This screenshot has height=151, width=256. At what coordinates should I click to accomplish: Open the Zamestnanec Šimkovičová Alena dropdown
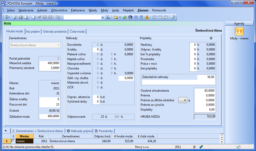[x=58, y=45]
